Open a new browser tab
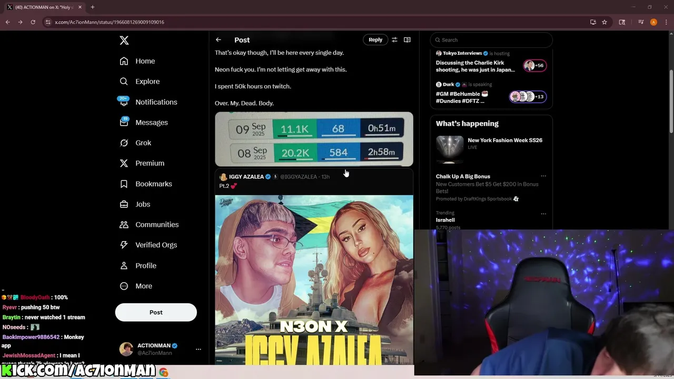Image resolution: width=674 pixels, height=379 pixels. tap(93, 7)
